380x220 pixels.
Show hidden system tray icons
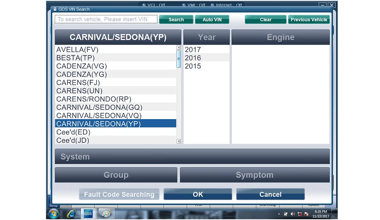click(279, 214)
